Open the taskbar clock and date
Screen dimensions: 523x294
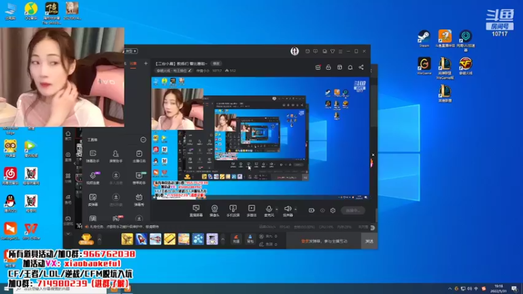(498, 289)
